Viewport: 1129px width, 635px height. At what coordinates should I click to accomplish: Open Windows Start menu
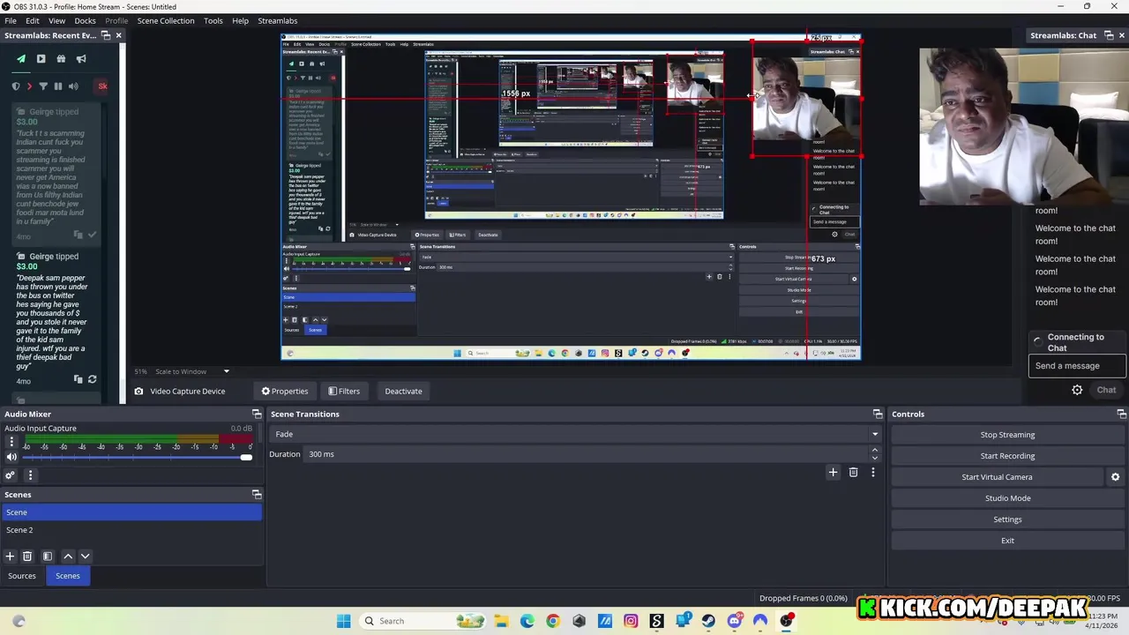pyautogui.click(x=343, y=621)
